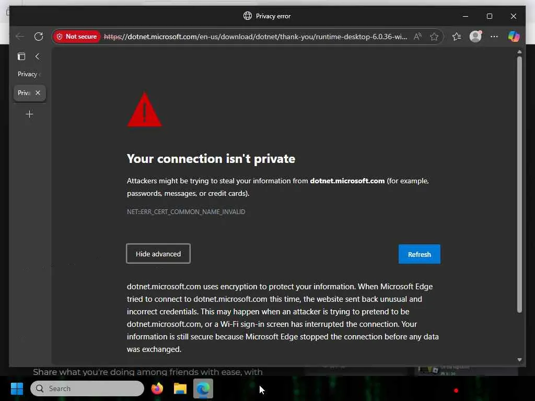Reload the page with refresh icon
The width and height of the screenshot is (535, 401).
click(x=39, y=37)
